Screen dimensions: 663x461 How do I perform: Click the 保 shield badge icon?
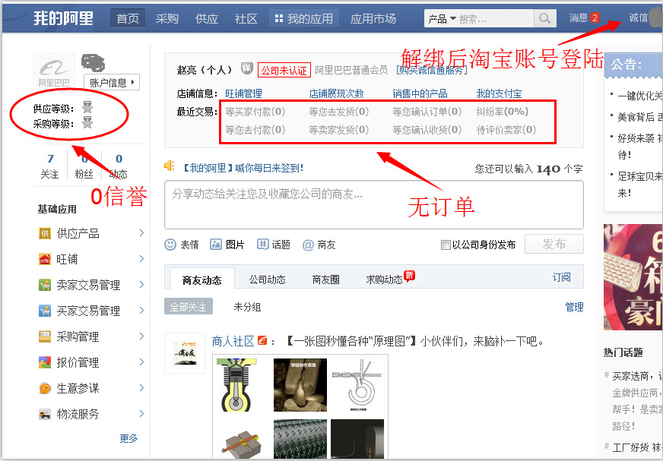click(247, 68)
